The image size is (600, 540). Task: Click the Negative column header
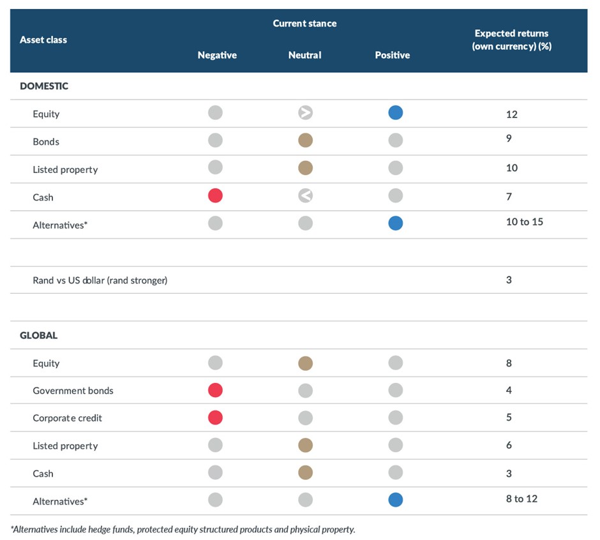(x=217, y=56)
